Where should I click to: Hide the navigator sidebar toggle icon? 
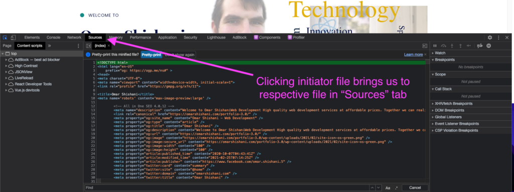[88, 46]
